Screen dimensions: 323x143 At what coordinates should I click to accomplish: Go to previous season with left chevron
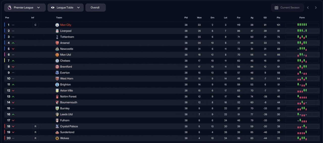pyautogui.click(x=308, y=8)
